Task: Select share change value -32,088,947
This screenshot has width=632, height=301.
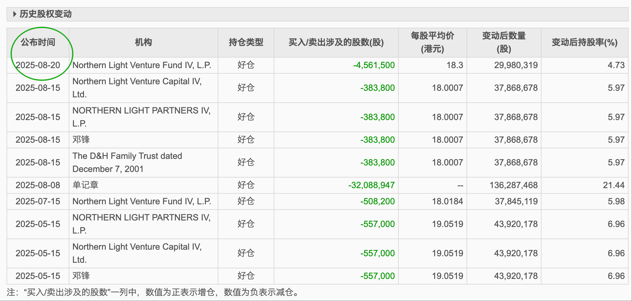Action: (x=371, y=185)
